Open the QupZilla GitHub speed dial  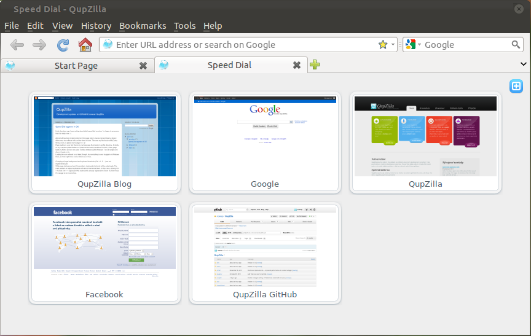(x=265, y=252)
